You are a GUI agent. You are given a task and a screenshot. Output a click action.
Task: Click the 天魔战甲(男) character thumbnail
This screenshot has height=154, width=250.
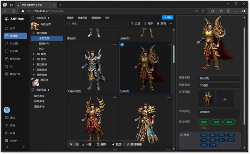tap(92, 68)
